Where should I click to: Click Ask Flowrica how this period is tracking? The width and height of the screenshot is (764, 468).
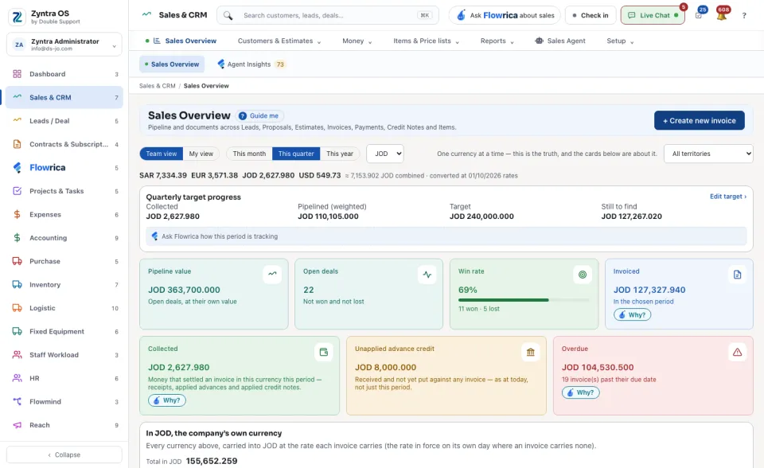446,236
